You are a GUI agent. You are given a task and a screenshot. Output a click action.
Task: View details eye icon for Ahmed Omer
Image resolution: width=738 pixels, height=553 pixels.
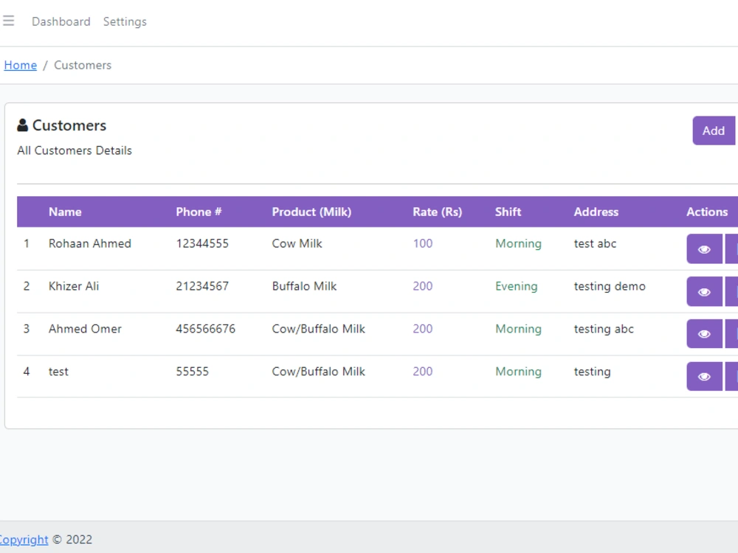point(704,334)
